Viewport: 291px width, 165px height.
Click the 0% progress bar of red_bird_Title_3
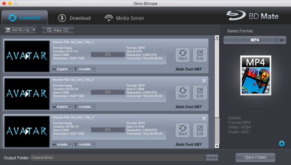(108, 130)
